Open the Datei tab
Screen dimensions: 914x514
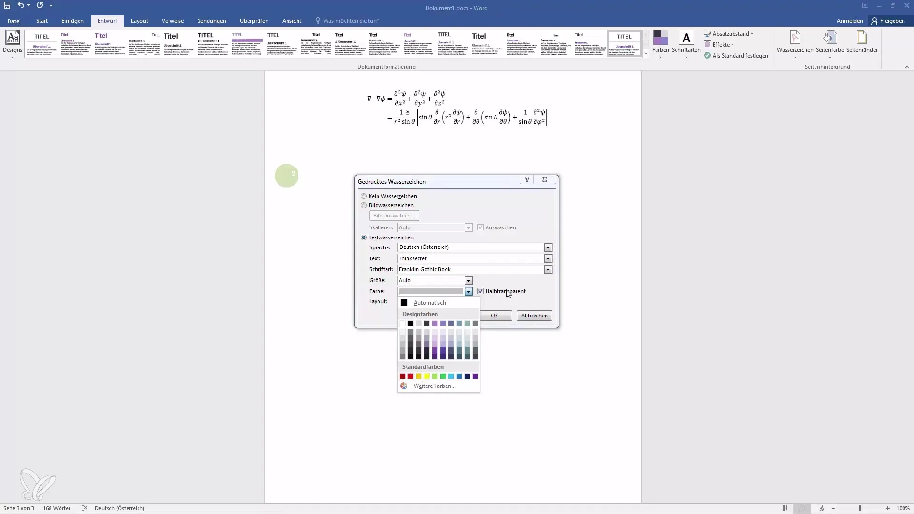tap(14, 21)
